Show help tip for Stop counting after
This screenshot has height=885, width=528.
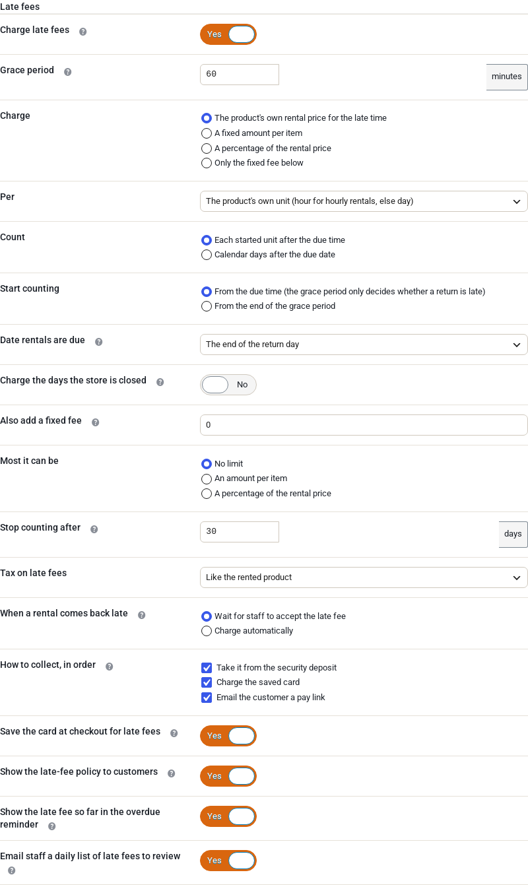(x=94, y=529)
